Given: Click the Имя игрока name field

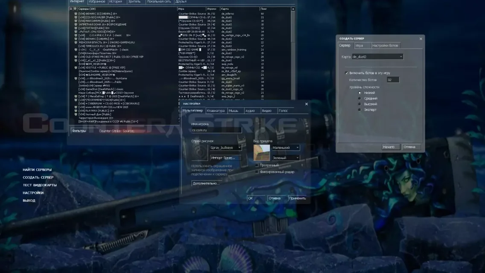Looking at the screenshot, I should click(x=216, y=130).
